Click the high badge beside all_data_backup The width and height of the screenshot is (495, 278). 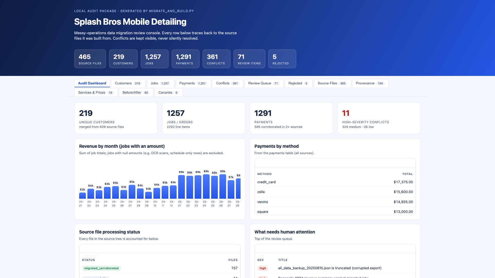[x=263, y=268]
